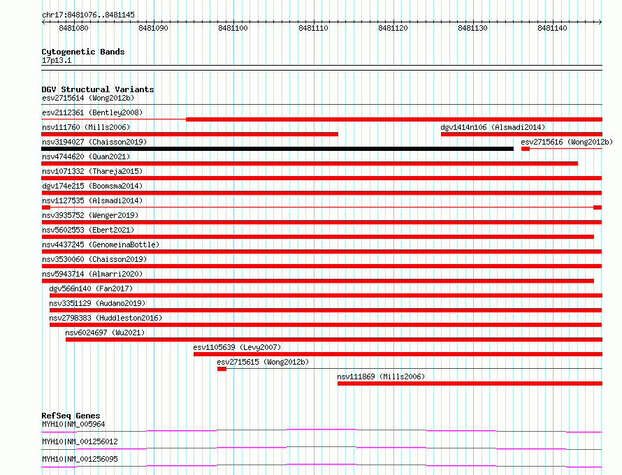Image resolution: width=622 pixels, height=475 pixels.
Task: Click the nsv111869 (Mills2006) red bar
Action: [470, 383]
